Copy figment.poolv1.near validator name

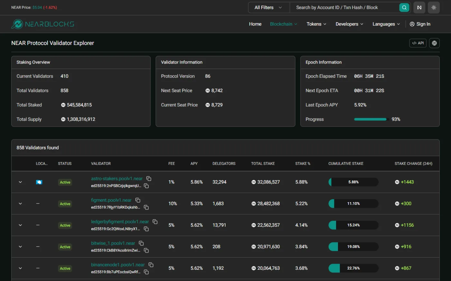click(x=138, y=200)
